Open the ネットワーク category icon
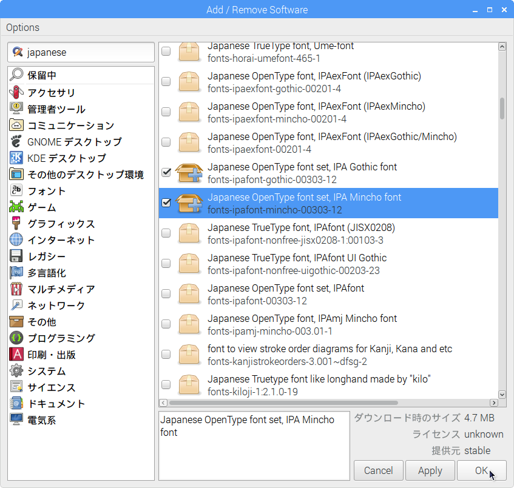This screenshot has height=488, width=514. tap(16, 306)
